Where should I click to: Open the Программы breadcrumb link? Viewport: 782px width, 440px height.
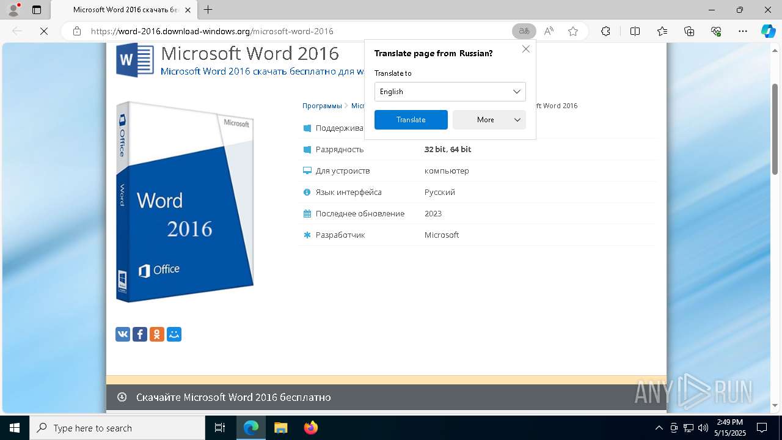point(322,106)
